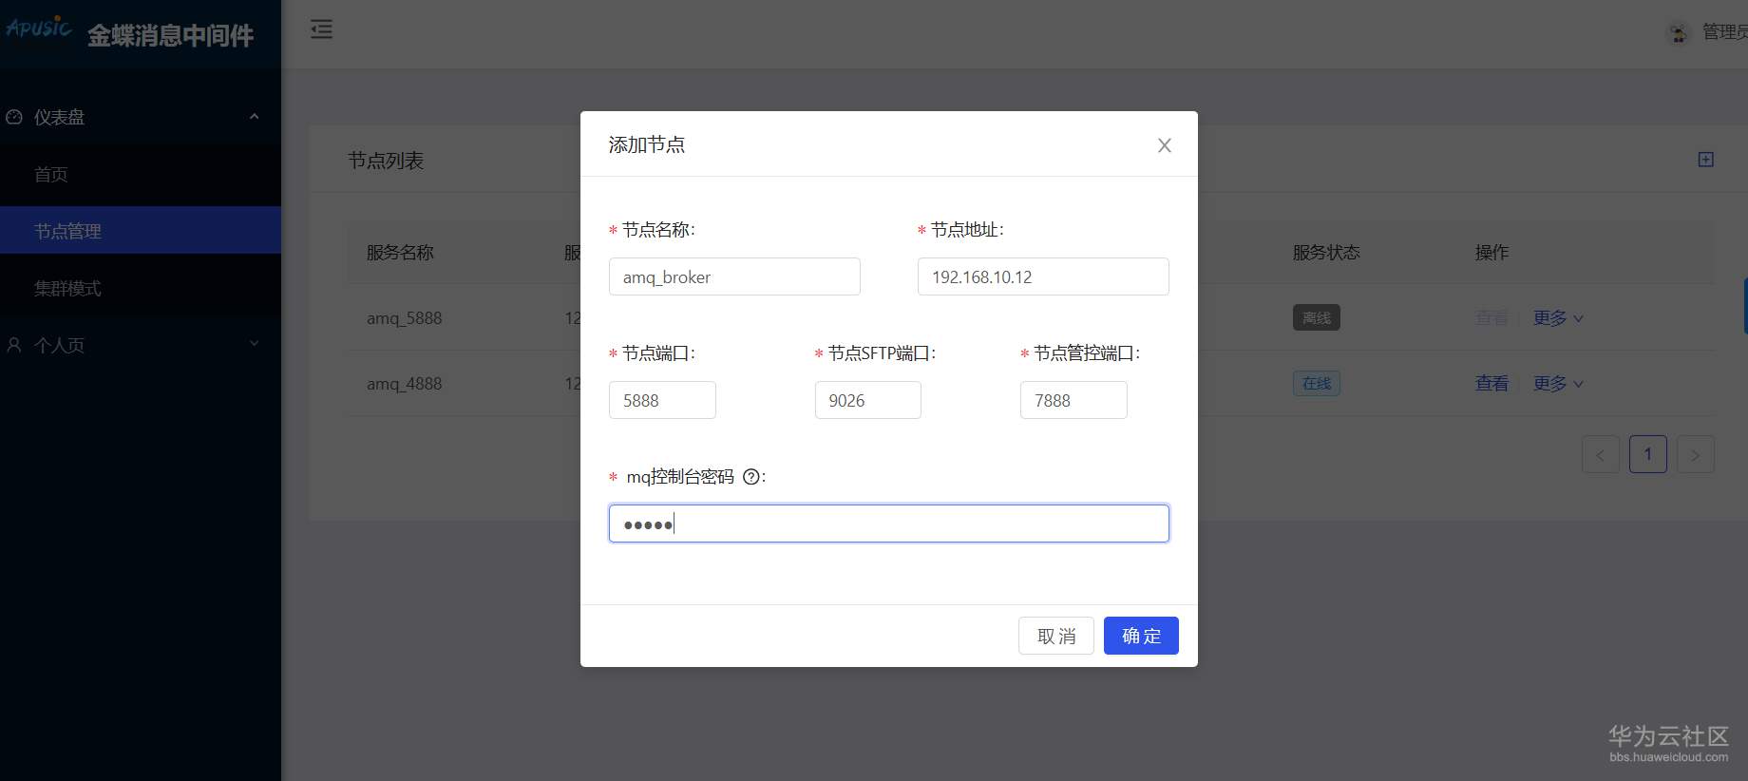Open 更多 dropdown for amq_5888
The height and width of the screenshot is (781, 1748).
point(1558,318)
